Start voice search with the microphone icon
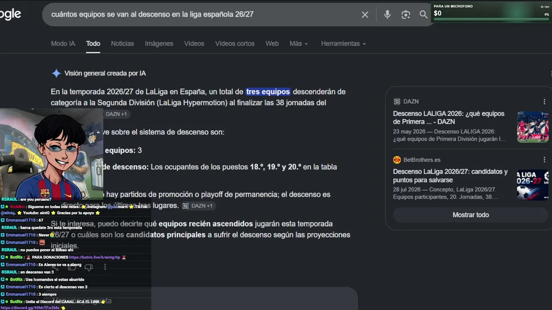 387,15
